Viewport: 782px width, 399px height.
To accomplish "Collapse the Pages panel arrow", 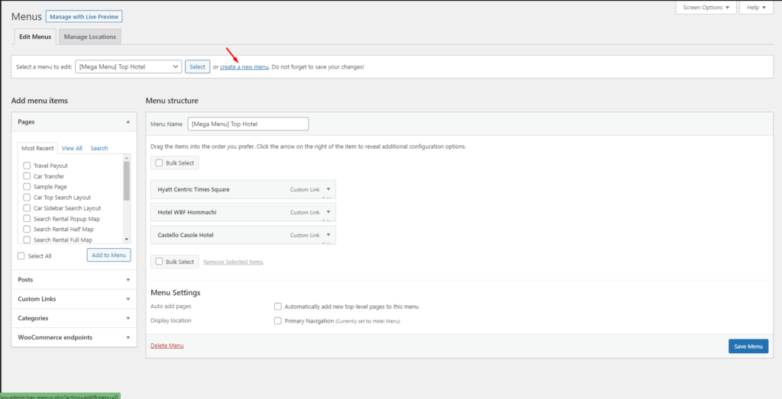I will (x=128, y=122).
